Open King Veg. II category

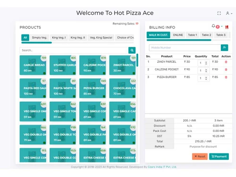pyautogui.click(x=77, y=37)
